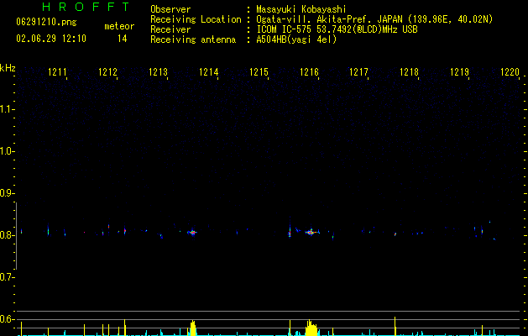Click the kHz axis unit label
Image resolution: width=528 pixels, height=336 pixels.
click(8, 68)
